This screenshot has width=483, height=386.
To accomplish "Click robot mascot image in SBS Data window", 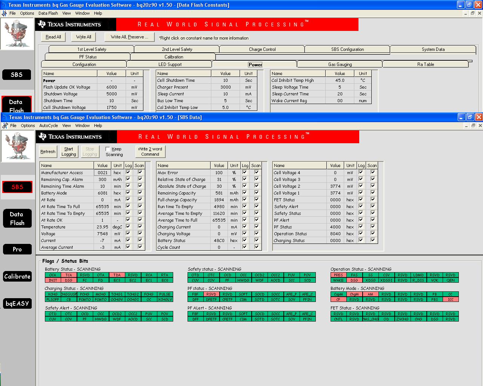I will click(x=18, y=146).
